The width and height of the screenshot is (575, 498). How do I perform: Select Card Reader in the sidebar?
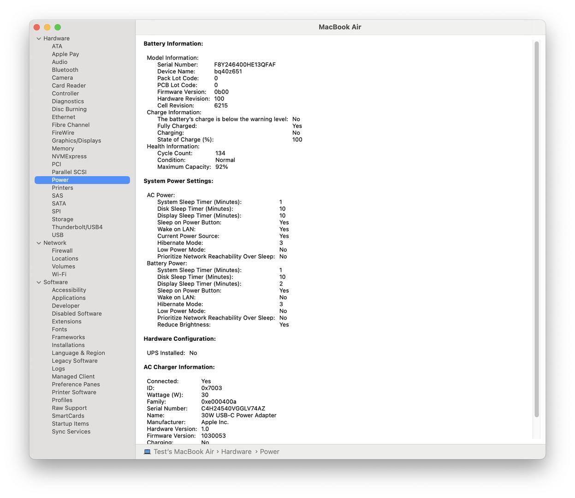[x=69, y=85]
